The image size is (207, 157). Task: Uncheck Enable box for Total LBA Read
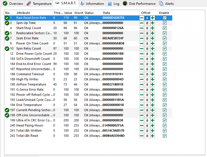pyautogui.click(x=165, y=136)
